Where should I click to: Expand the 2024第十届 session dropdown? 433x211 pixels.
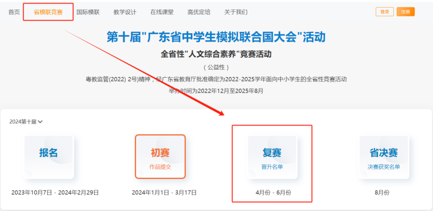point(26,122)
